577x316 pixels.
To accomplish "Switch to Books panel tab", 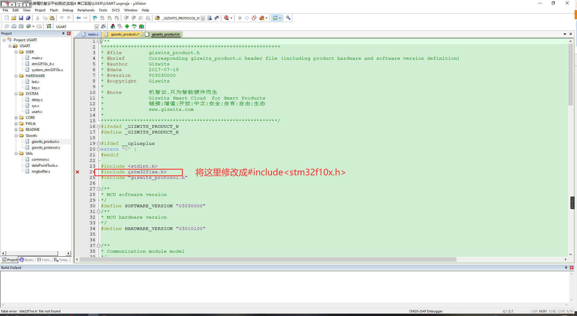I will point(27,260).
